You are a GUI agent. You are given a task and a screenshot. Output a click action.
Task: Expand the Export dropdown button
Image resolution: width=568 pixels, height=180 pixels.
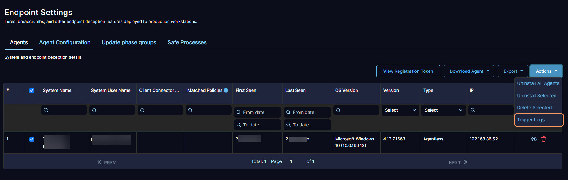pos(513,71)
